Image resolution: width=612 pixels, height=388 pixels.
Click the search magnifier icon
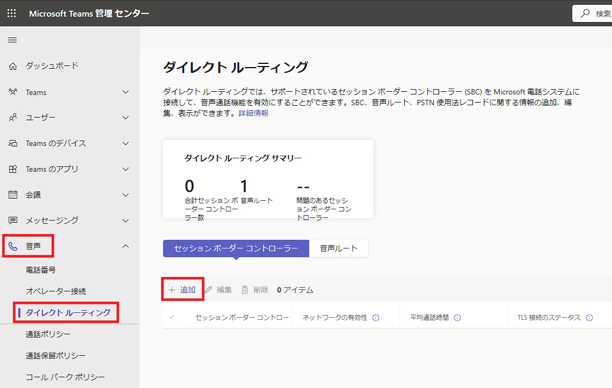(585, 13)
